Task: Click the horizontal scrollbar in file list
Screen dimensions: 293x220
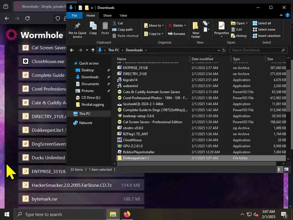Action: pyautogui.click(x=196, y=164)
